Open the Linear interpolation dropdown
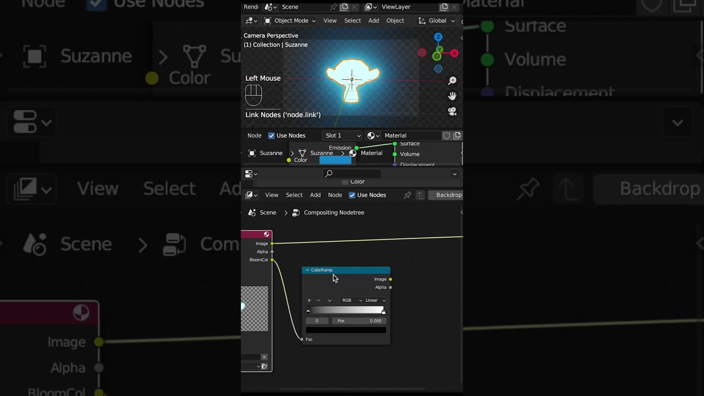 click(375, 300)
